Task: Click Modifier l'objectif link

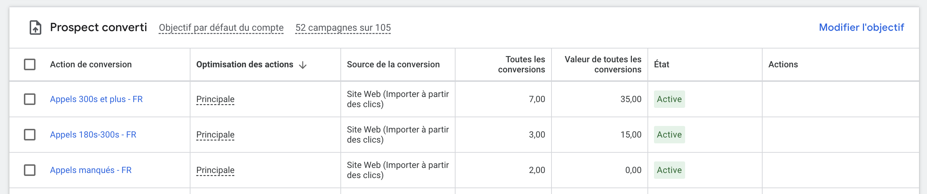Action: point(861,28)
